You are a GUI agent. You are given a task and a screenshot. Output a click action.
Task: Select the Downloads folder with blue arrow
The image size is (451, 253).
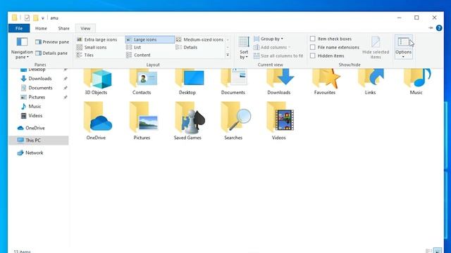[x=279, y=82]
